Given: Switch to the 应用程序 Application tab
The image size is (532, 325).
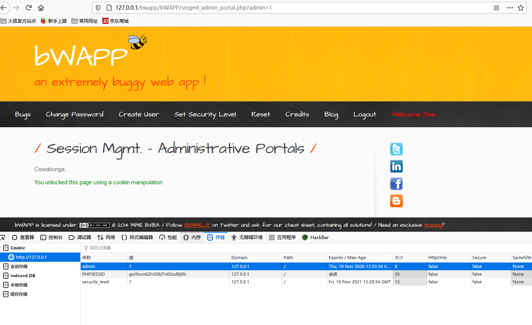Looking at the screenshot, I should pos(282,237).
